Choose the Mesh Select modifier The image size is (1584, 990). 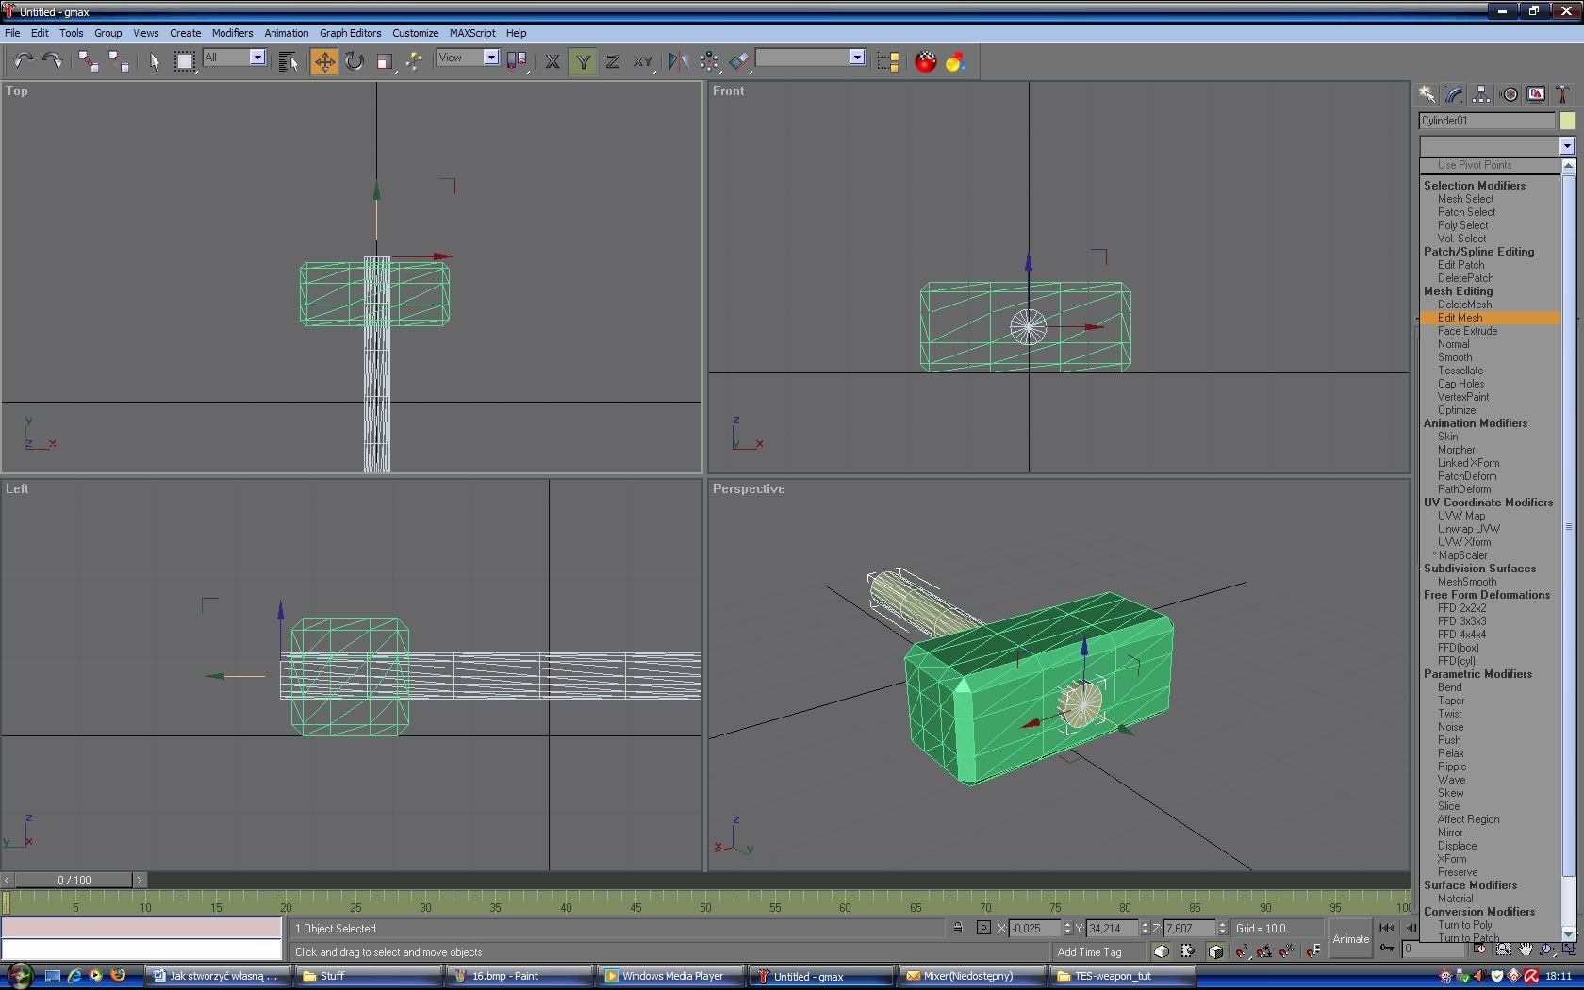(x=1465, y=199)
